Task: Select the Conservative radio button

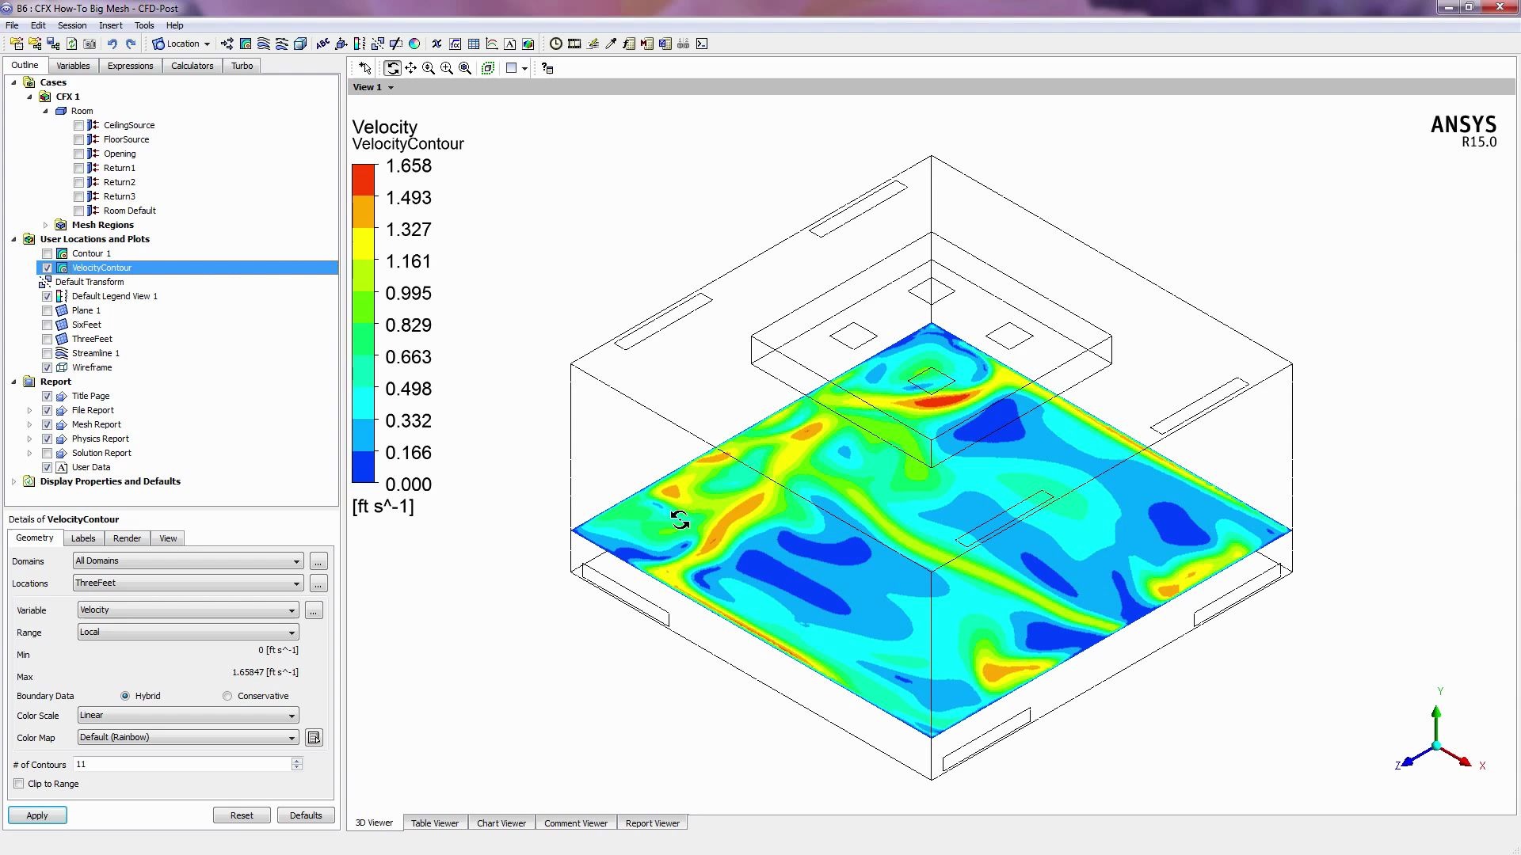Action: 228,696
